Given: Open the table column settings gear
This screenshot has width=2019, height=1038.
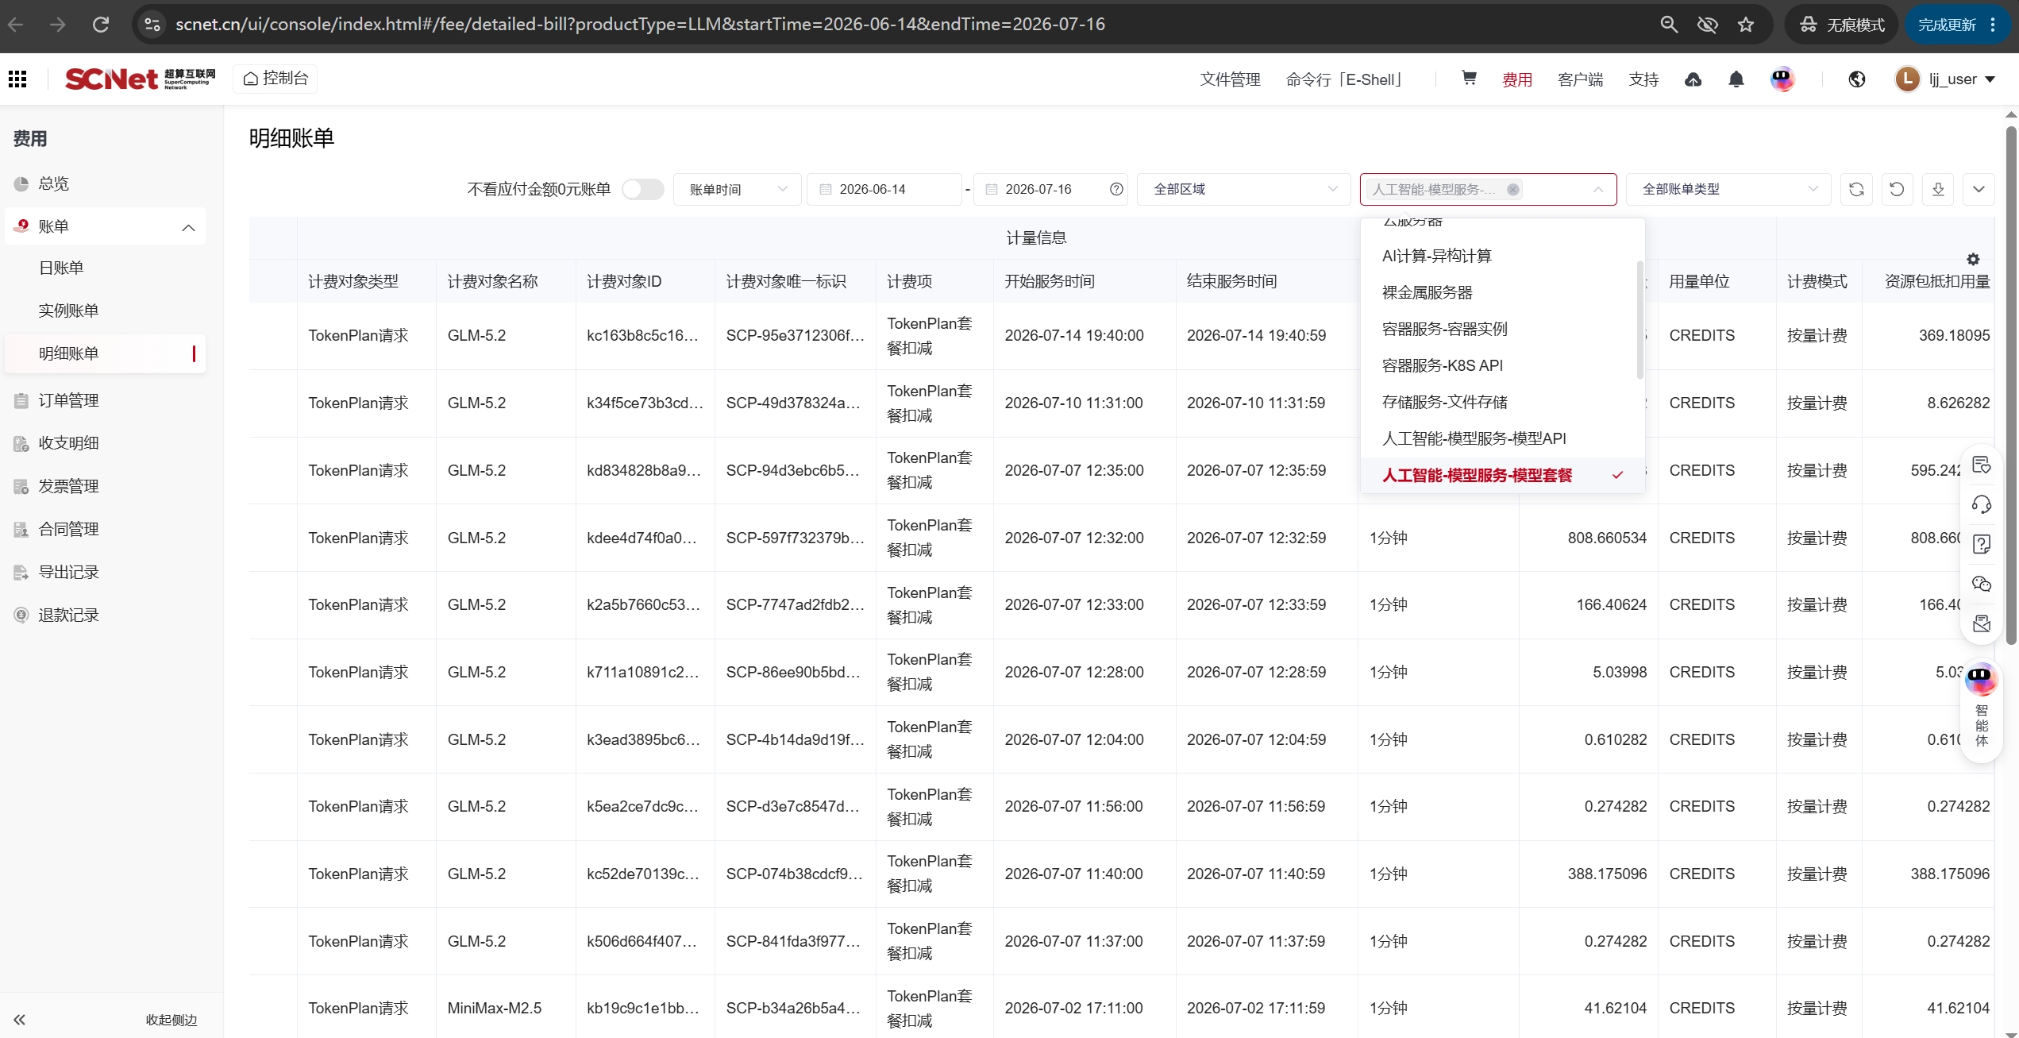Looking at the screenshot, I should point(1973,259).
